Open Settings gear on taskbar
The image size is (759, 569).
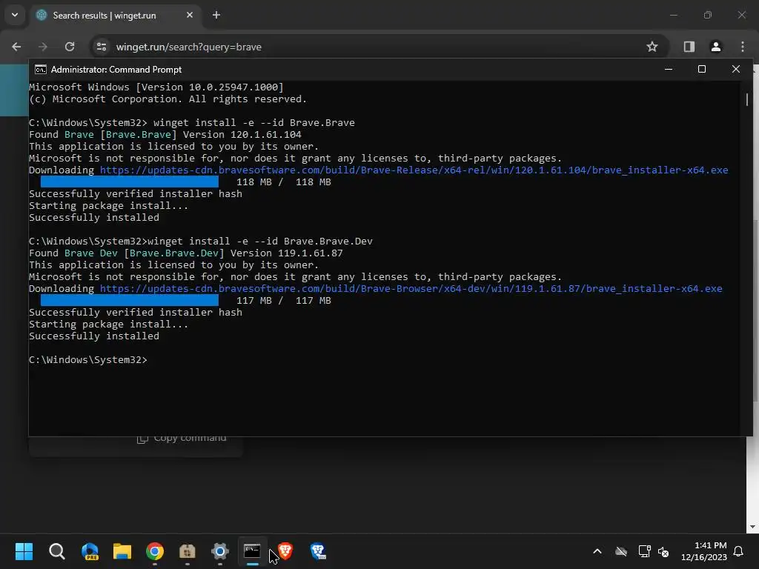[x=219, y=551]
